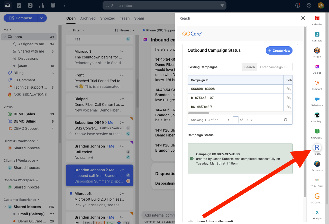Open Compose dropdown arrow
Image resolution: width=329 pixels, height=224 pixels.
(42, 18)
